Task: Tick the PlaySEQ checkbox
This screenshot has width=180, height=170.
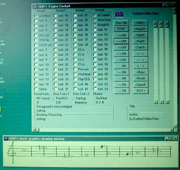Action: [75, 79]
